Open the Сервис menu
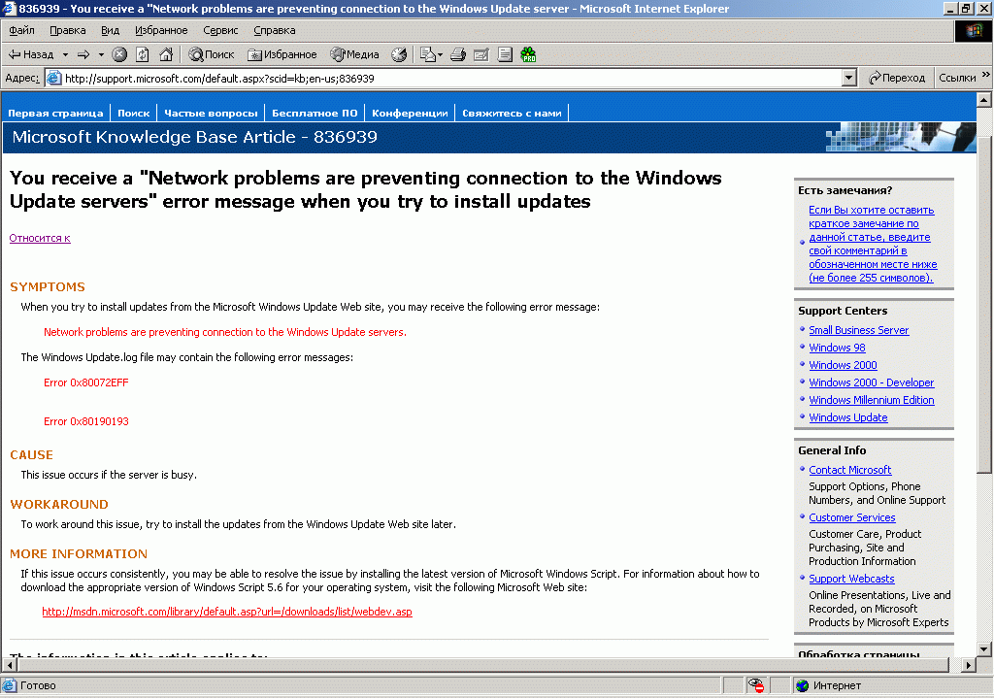 220,30
